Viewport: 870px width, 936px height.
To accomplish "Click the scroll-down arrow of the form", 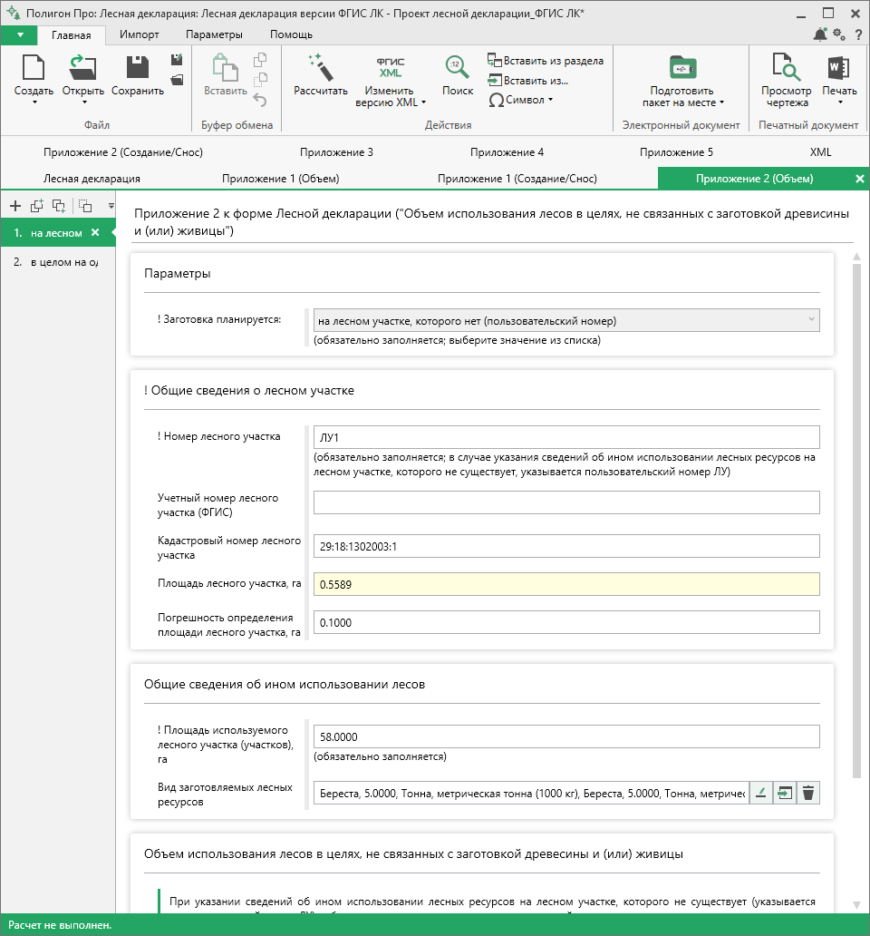I will [857, 904].
